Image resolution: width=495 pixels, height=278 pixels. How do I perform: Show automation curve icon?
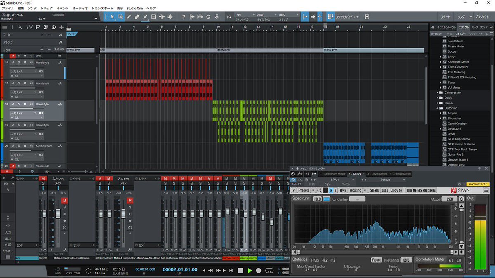(x=29, y=27)
